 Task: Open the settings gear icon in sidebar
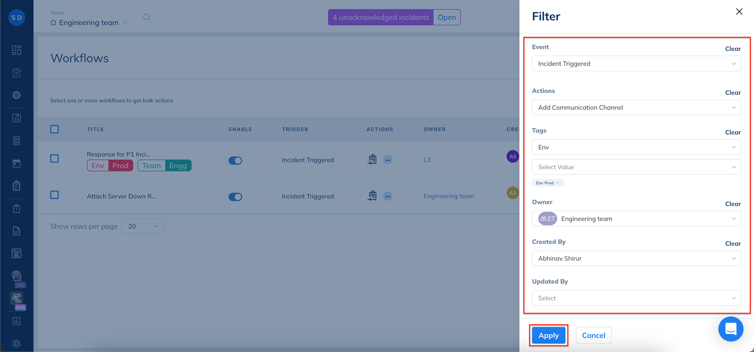16,344
